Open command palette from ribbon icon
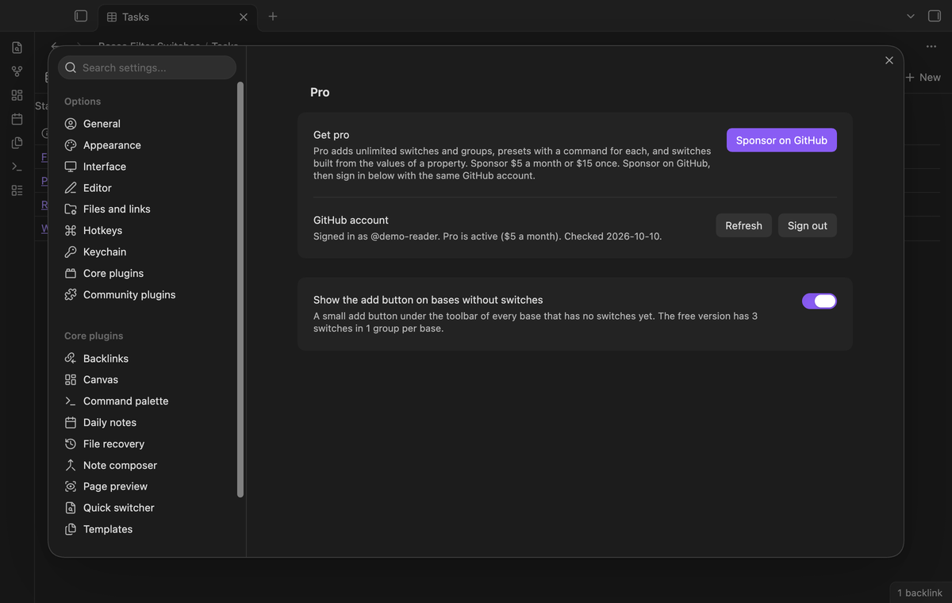 [17, 167]
